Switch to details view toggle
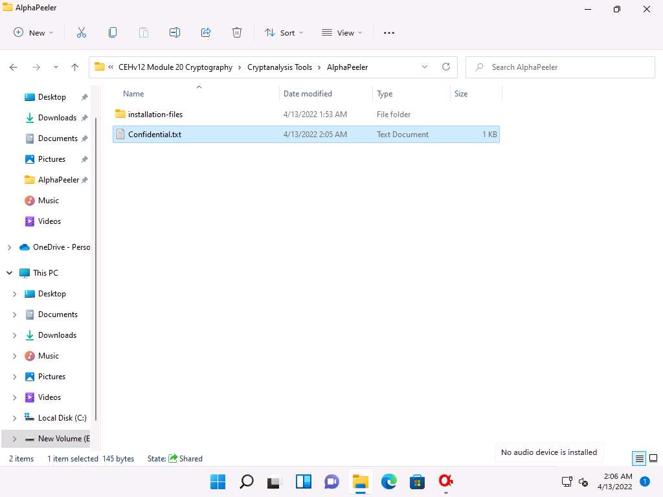This screenshot has height=497, width=663. pos(639,458)
